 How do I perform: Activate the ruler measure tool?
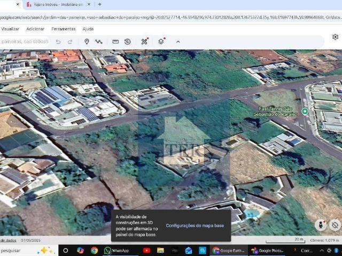115,42
